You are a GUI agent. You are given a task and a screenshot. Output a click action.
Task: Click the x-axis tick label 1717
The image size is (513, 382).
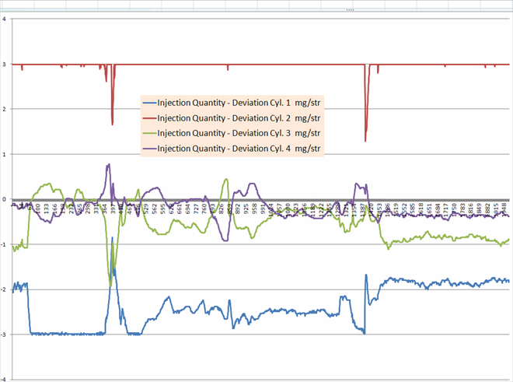coord(445,209)
